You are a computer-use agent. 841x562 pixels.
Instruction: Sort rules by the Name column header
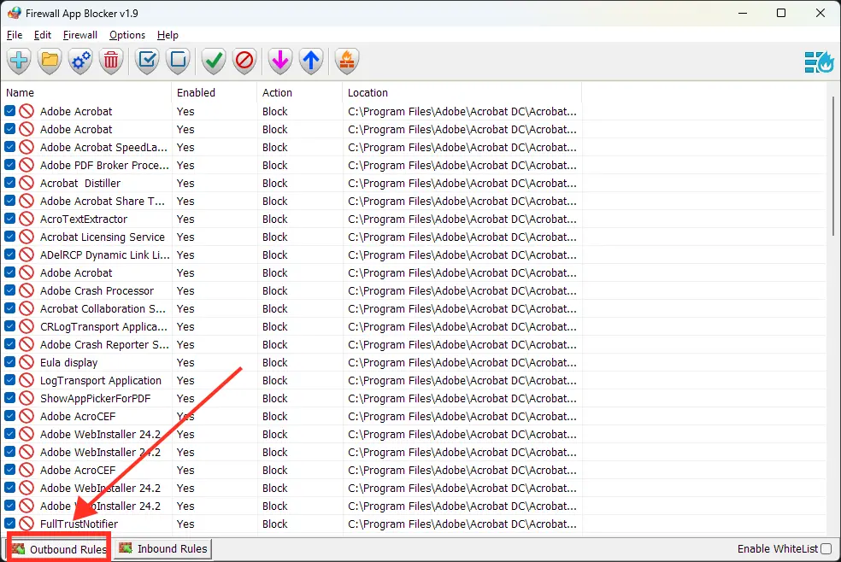87,93
